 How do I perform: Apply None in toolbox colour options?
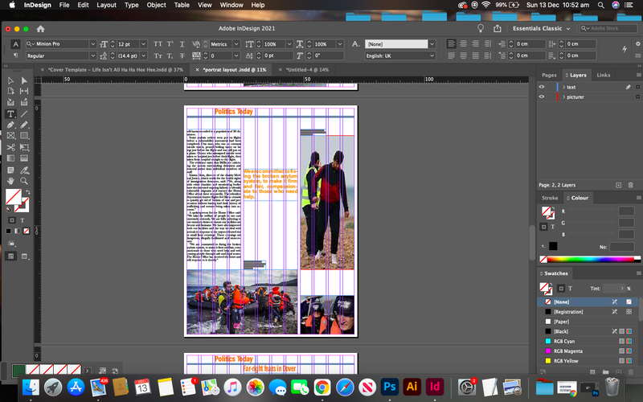pyautogui.click(x=27, y=231)
